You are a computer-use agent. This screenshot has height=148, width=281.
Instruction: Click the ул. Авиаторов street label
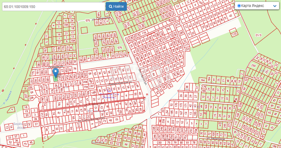click(215, 139)
